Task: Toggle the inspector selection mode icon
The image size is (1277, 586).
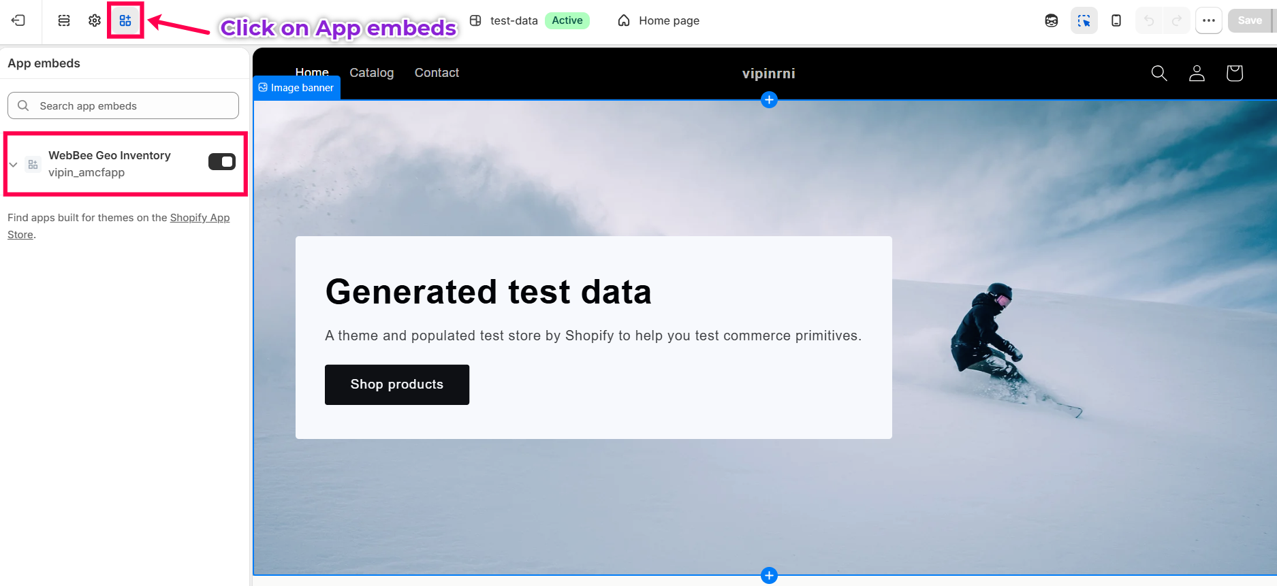Action: pyautogui.click(x=1084, y=20)
